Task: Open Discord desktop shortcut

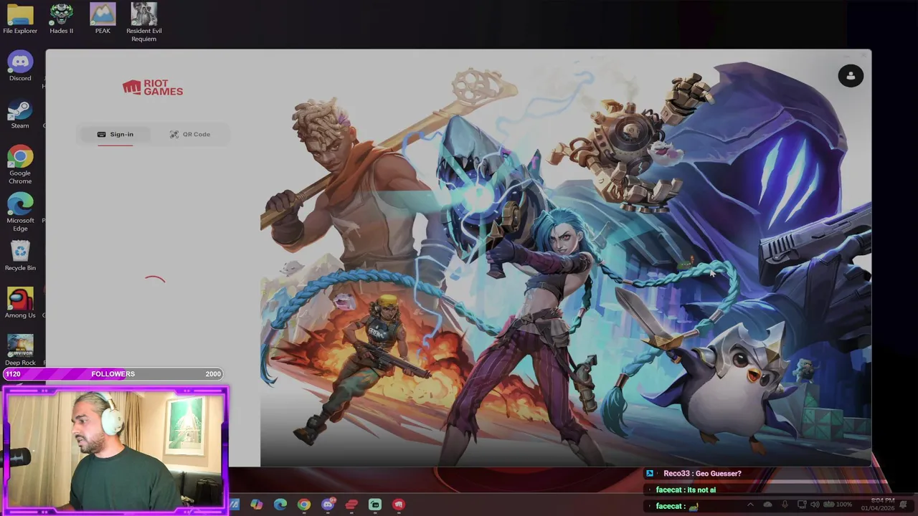Action: [x=20, y=67]
